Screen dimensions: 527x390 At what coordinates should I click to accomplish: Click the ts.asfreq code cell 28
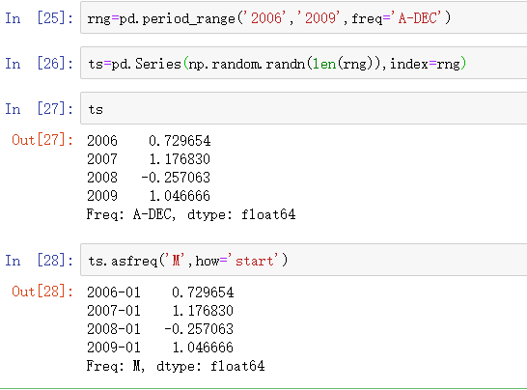click(303, 261)
